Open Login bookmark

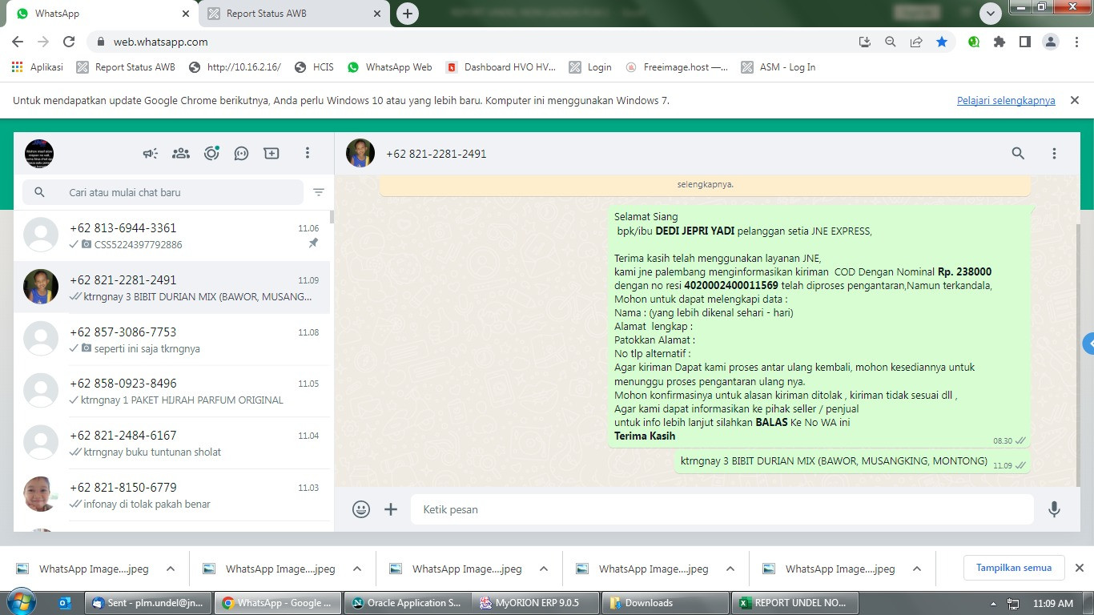click(590, 67)
